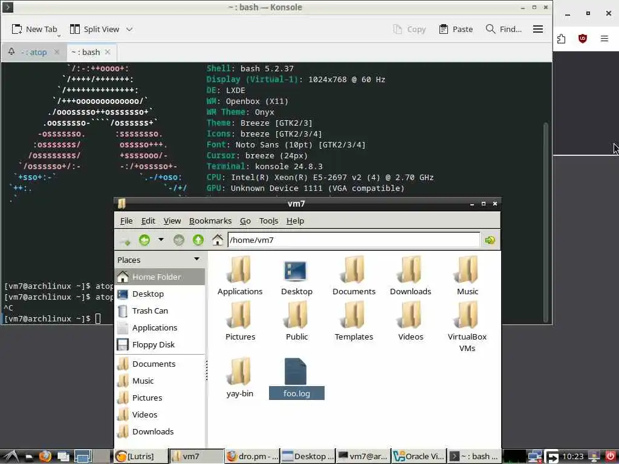Select the Desktop folder icon in main pane
619x464 pixels.
[296, 271]
